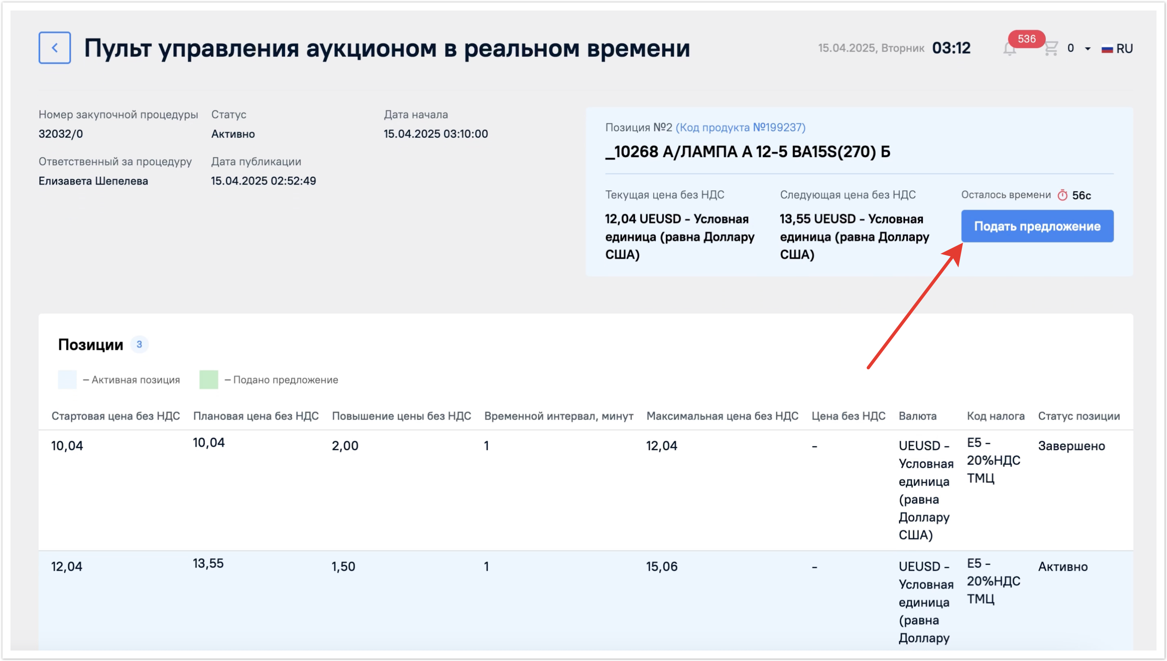Click the 536 notification badge
The image size is (1167, 661).
[x=1026, y=39]
